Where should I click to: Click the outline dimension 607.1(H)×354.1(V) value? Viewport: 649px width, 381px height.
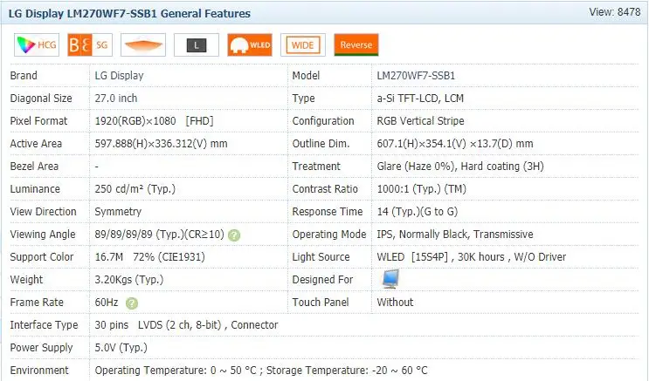tap(455, 144)
